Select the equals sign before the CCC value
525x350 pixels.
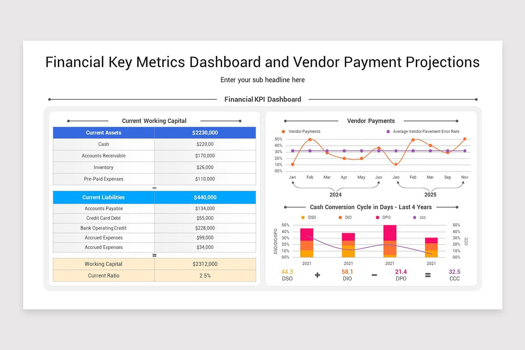[x=428, y=275]
